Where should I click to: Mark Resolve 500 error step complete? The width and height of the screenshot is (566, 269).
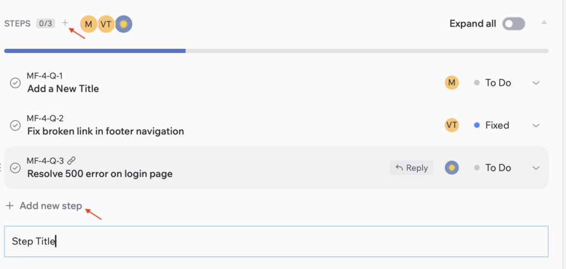(x=15, y=168)
